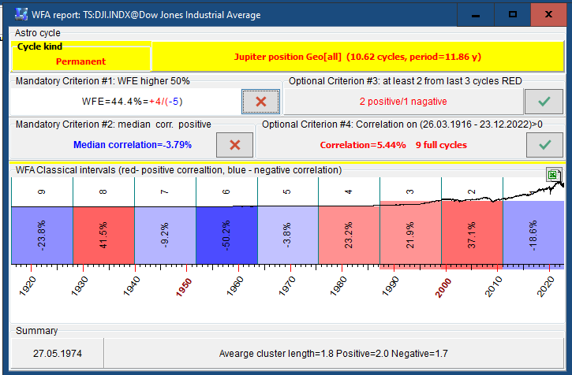Click the 9 full cycles text
The image size is (572, 375).
441,145
